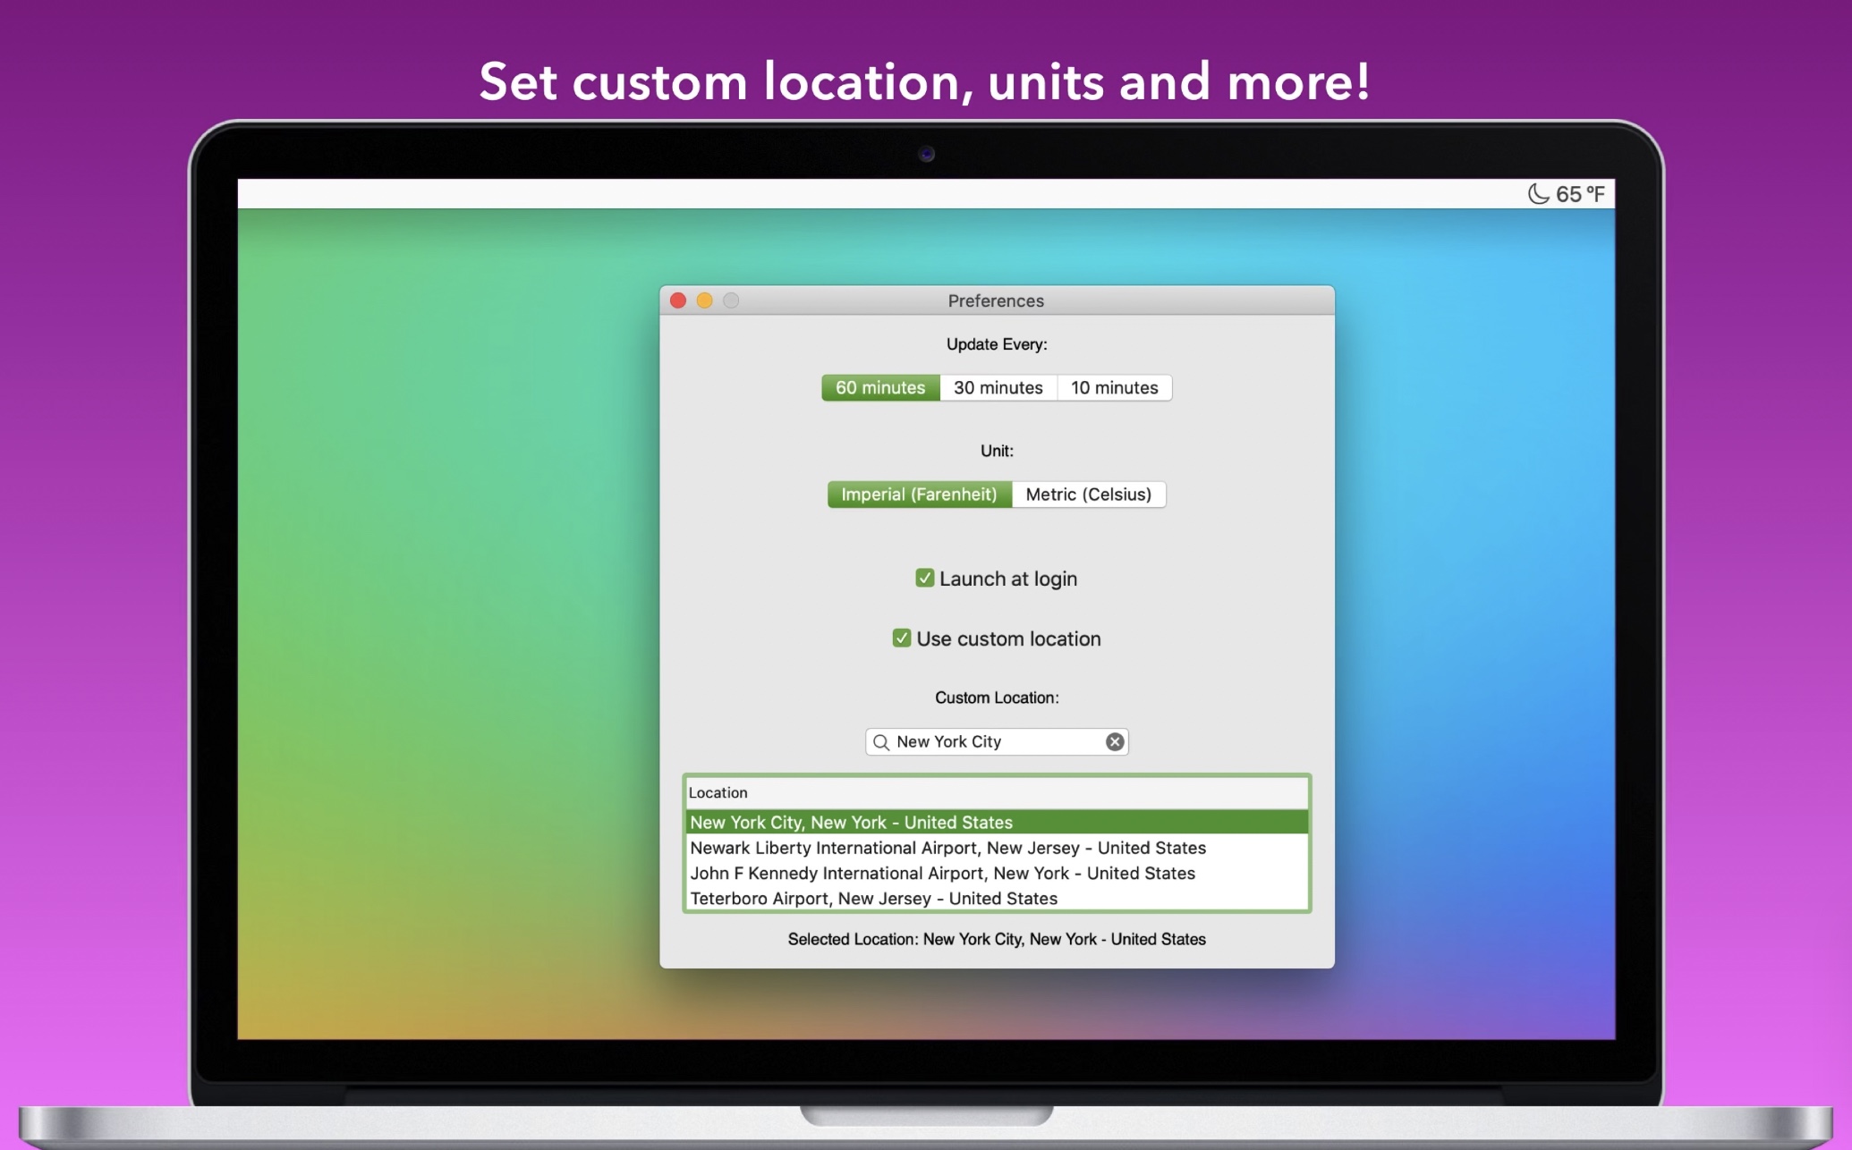Click the moon weather icon in menu bar
The height and width of the screenshot is (1150, 1852).
[x=1538, y=194]
